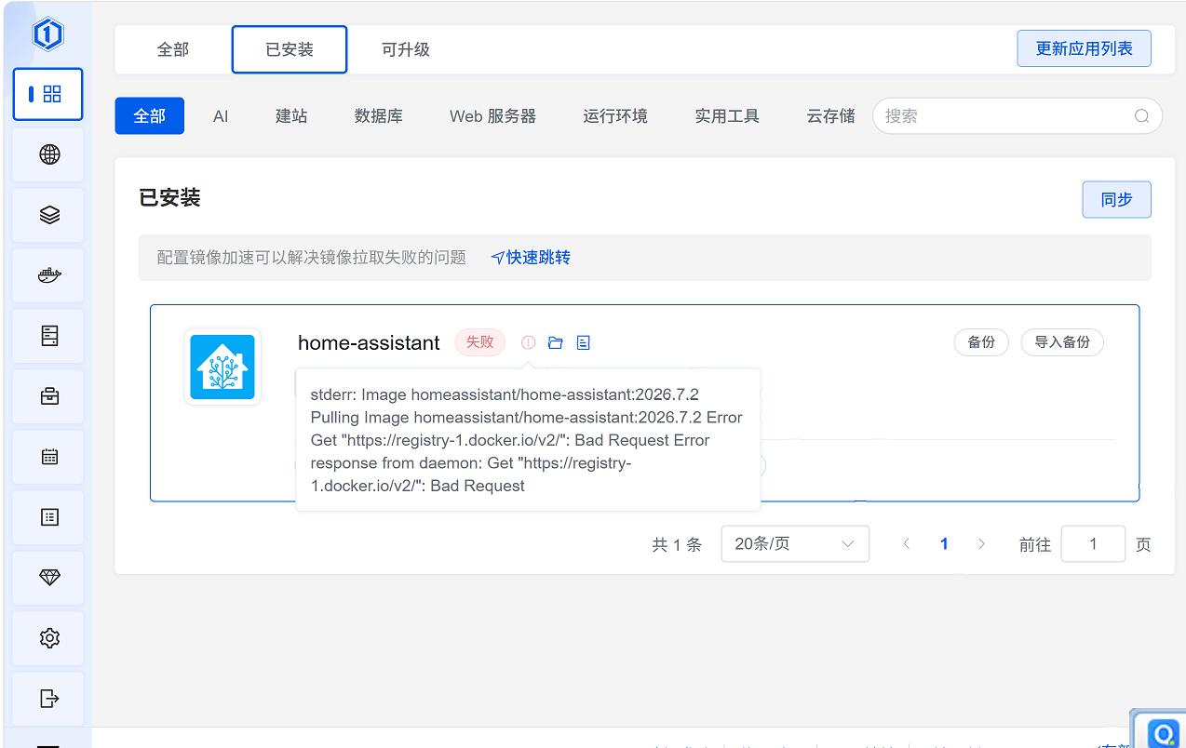The image size is (1186, 748).
Task: Open the home-assistant log document icon
Action: click(x=583, y=342)
